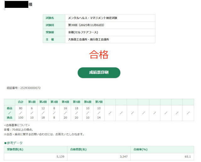Viewport: 201px width, 162px height.
Task: Click the 合格者数(名) header cell
Action: pyautogui.click(x=78, y=149)
